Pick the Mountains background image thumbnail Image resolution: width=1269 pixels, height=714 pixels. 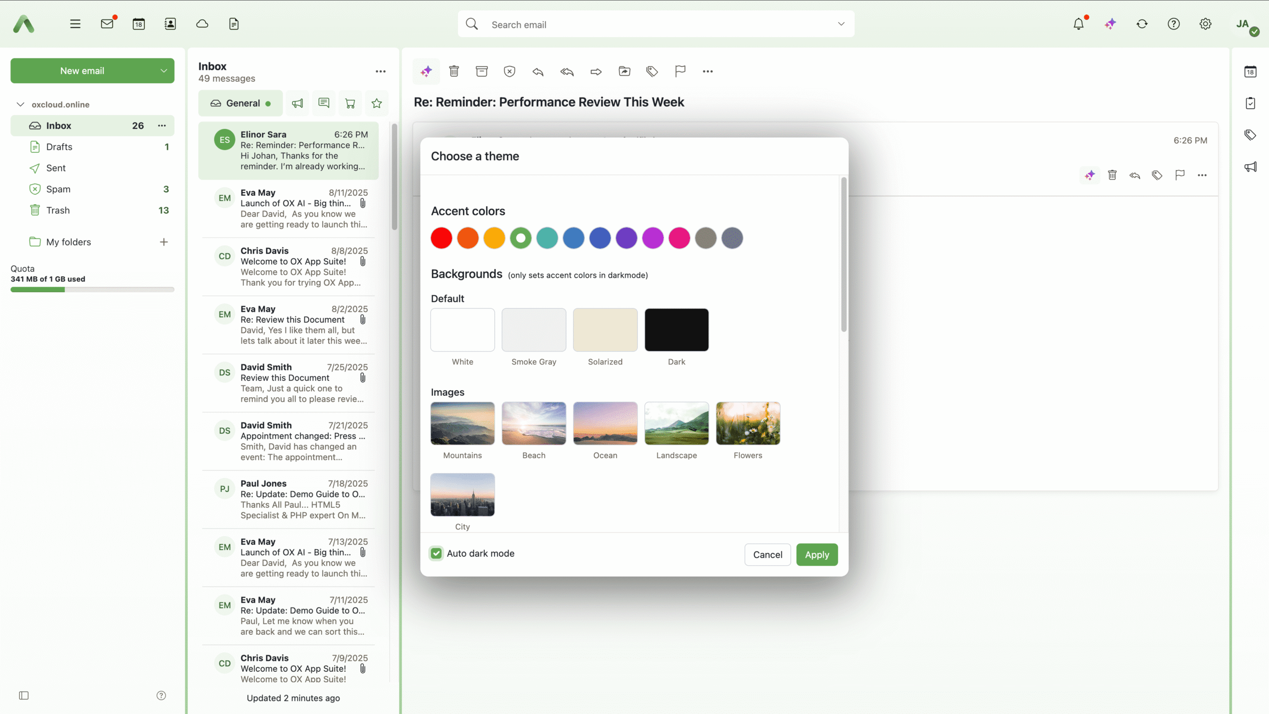[x=462, y=423]
